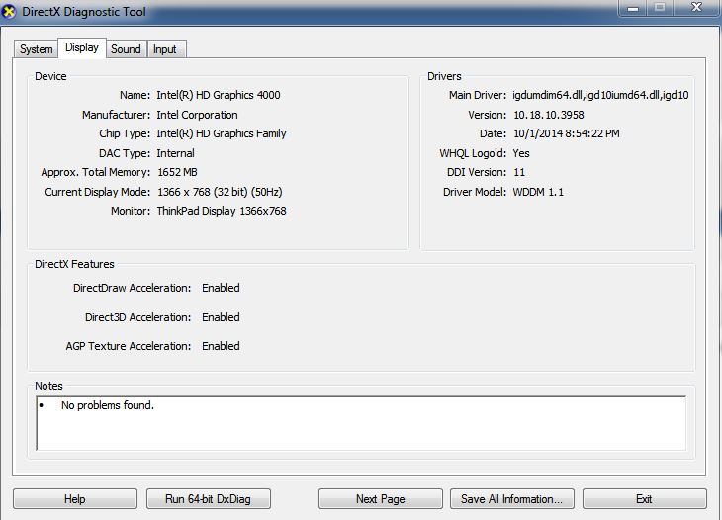Minimize the DirectX Diagnostic Tool window
The height and width of the screenshot is (520, 722).
(633, 8)
